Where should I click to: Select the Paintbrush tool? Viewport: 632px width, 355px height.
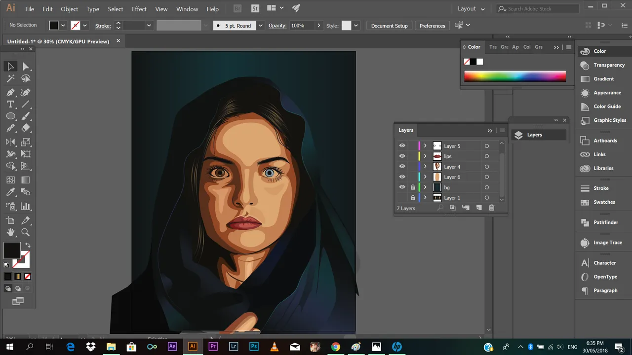[26, 116]
